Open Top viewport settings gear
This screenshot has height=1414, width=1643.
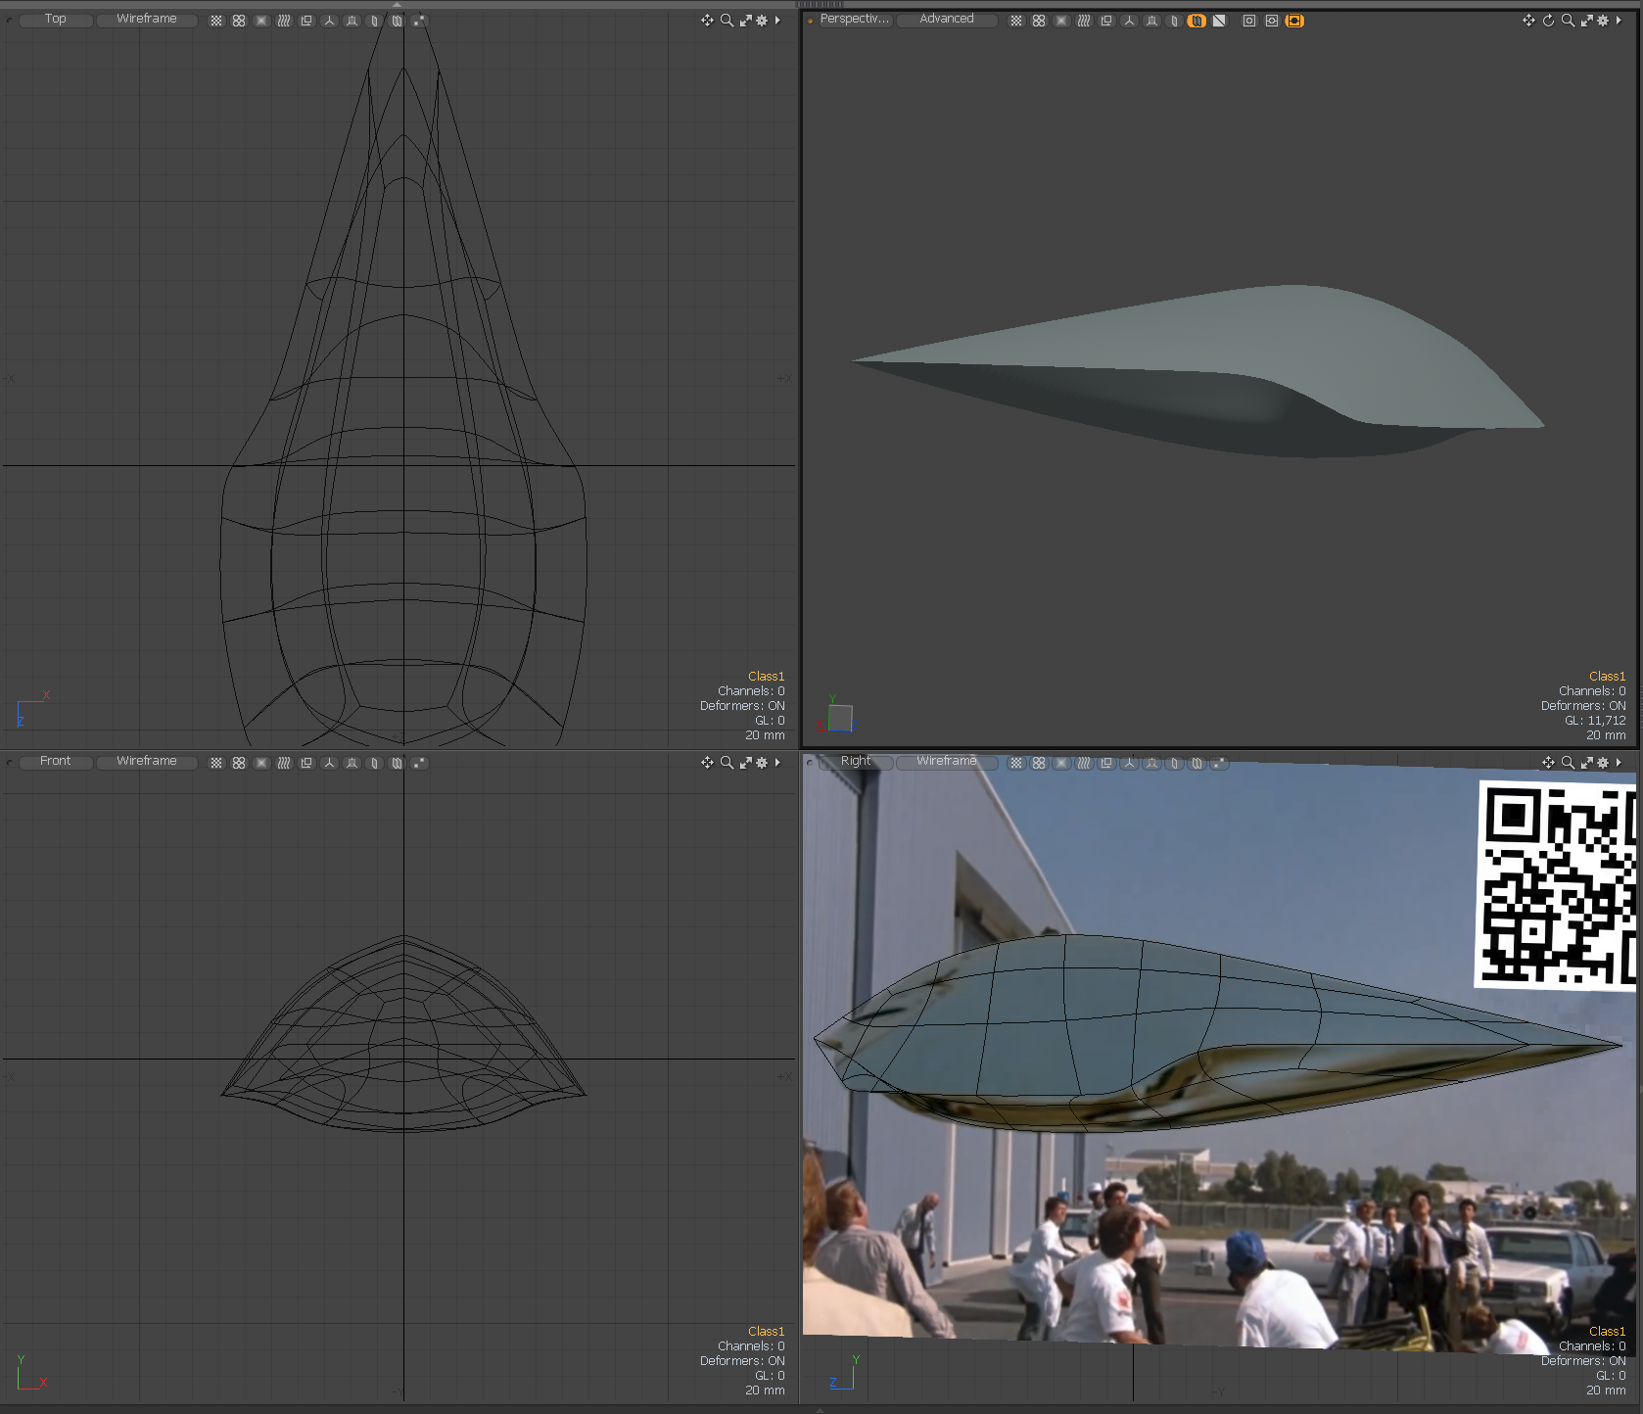point(762,21)
